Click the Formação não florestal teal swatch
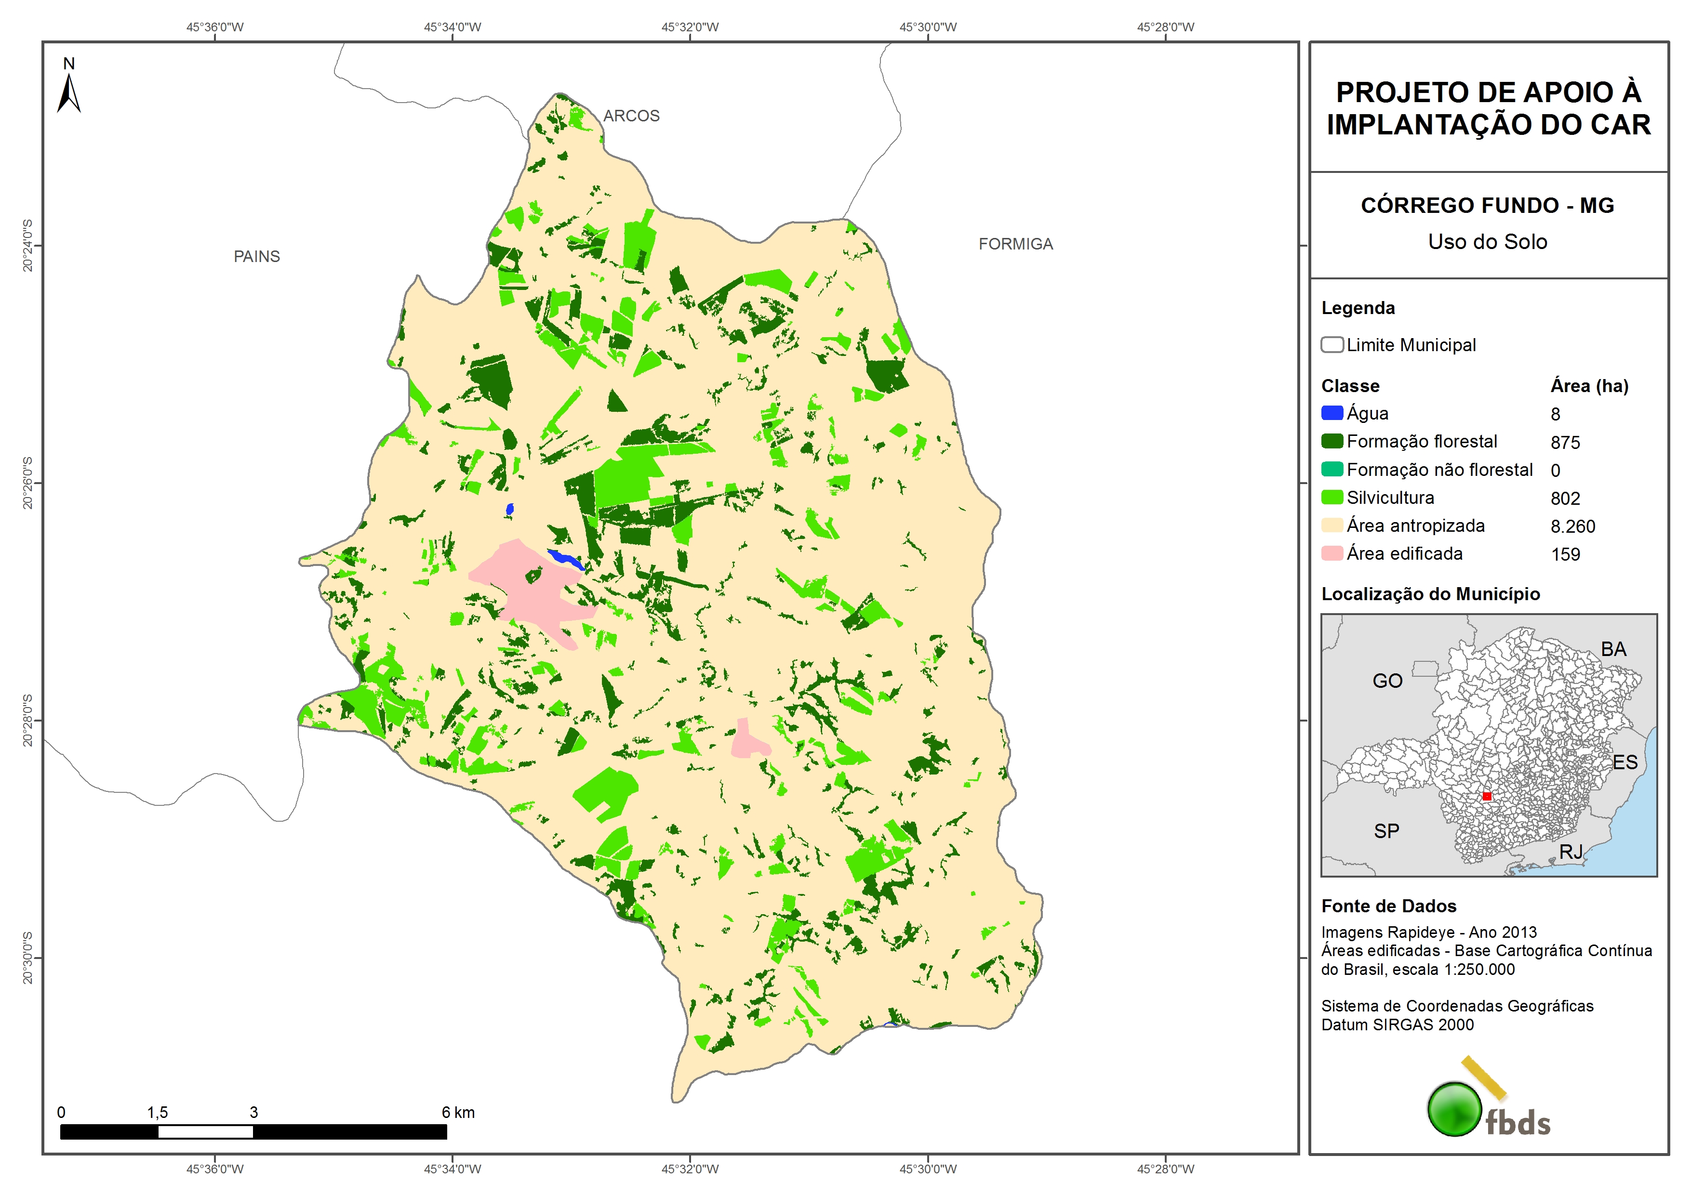 click(x=1331, y=469)
